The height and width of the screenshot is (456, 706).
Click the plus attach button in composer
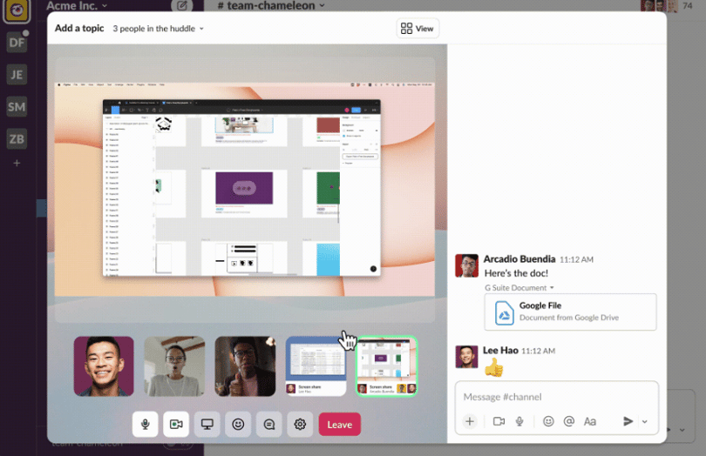point(470,421)
